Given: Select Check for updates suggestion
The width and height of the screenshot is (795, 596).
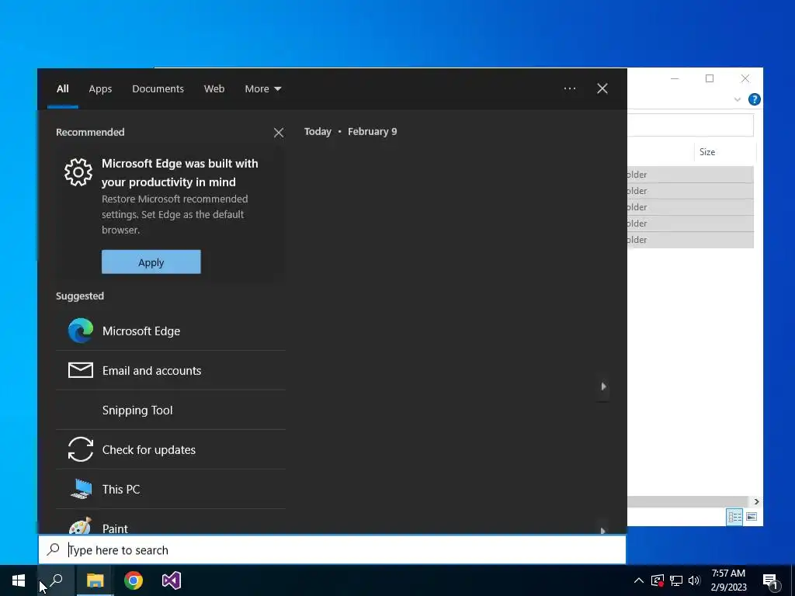Looking at the screenshot, I should tap(170, 449).
